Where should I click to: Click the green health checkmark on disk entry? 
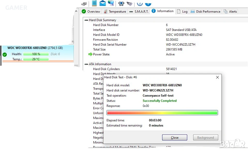point(5,54)
